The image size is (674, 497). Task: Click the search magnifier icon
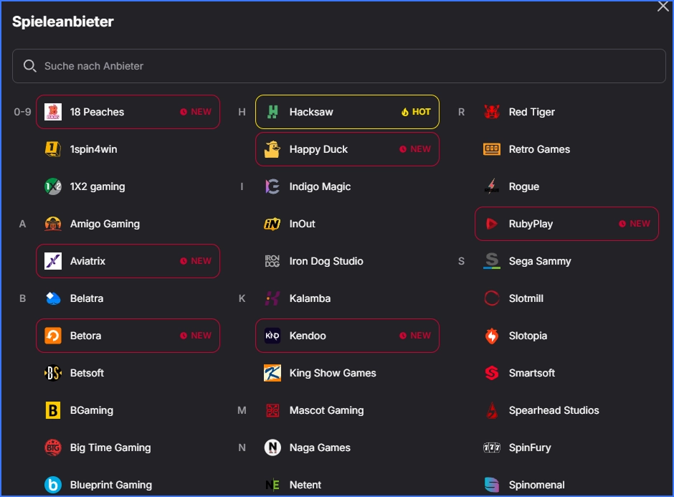29,66
